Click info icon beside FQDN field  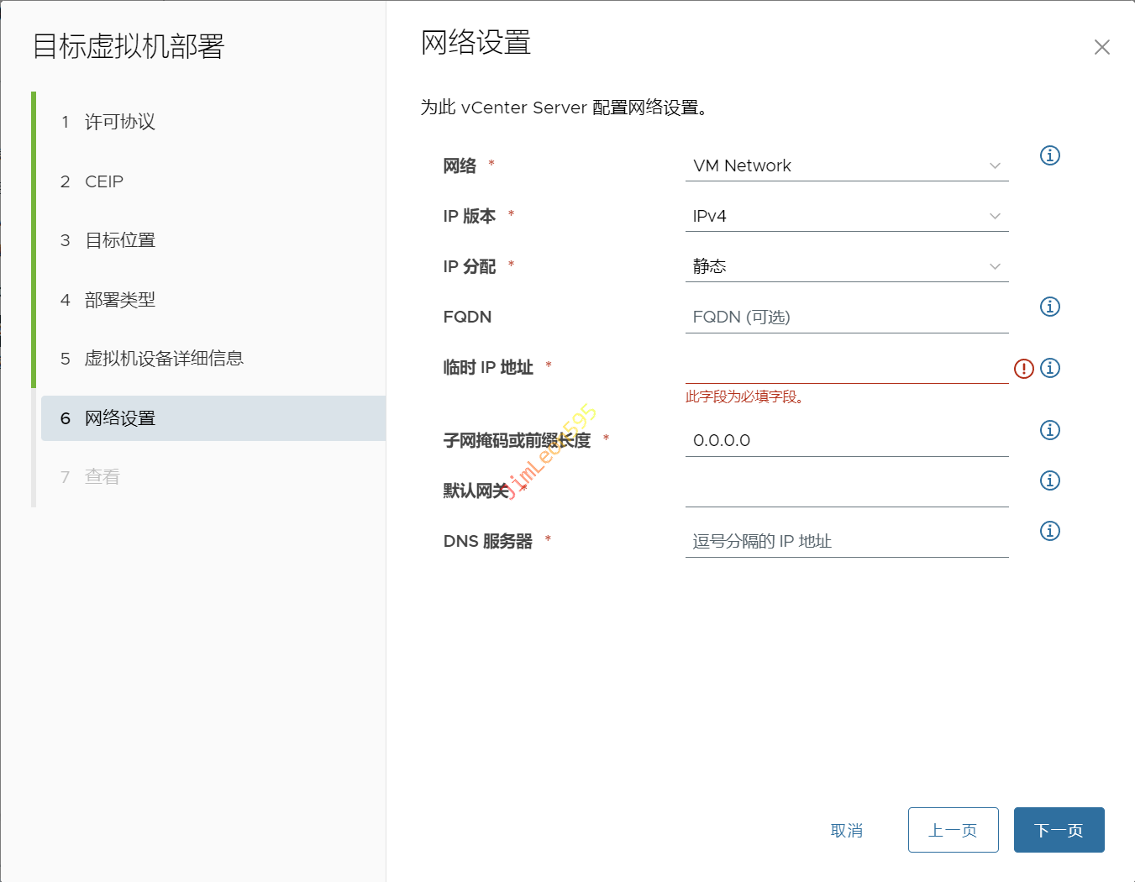[1049, 307]
